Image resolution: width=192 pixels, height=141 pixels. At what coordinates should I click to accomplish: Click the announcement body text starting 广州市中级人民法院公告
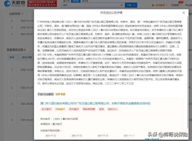point(110,53)
